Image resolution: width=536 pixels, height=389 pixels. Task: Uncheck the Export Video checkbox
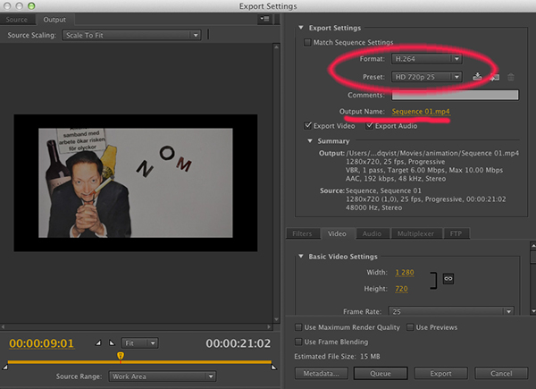click(307, 125)
